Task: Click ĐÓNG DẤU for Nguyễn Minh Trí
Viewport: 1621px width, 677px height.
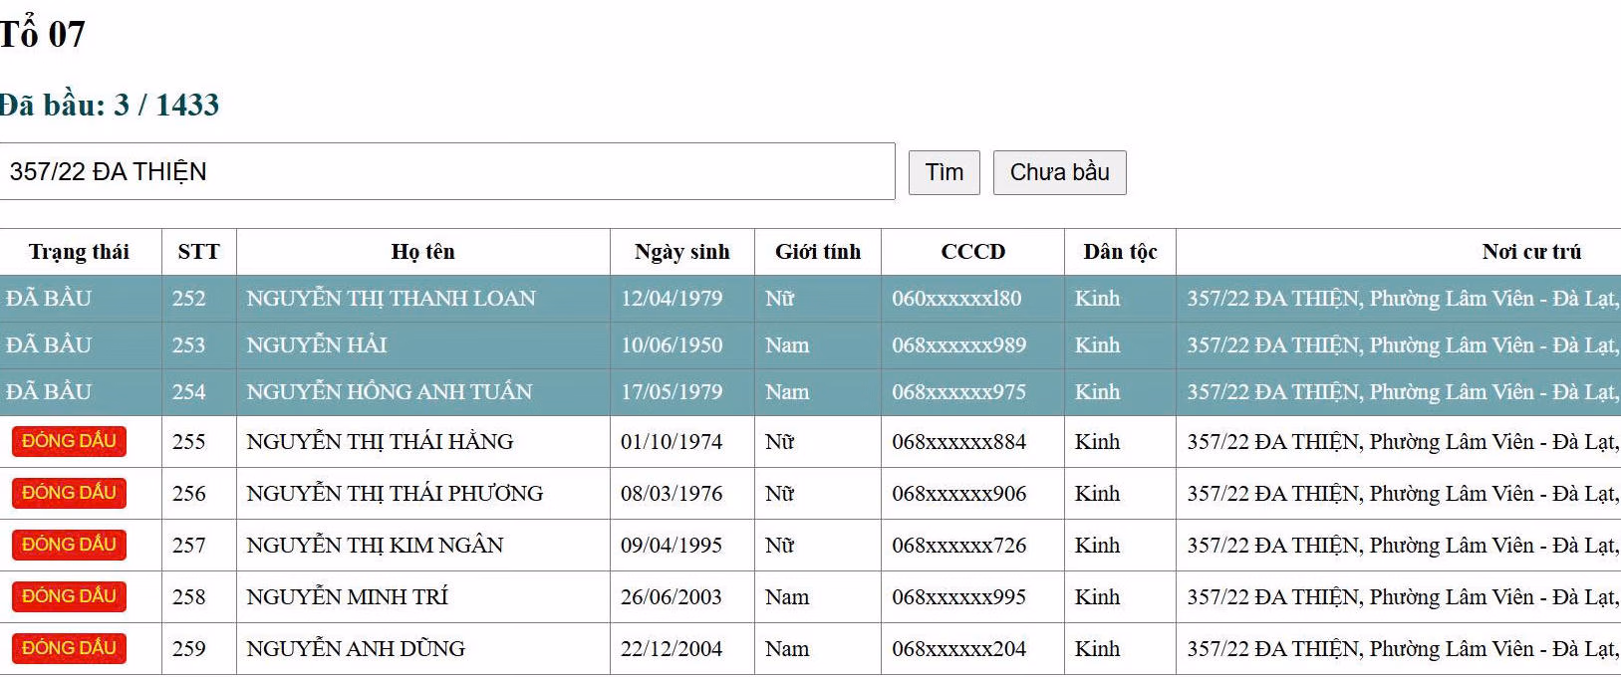Action: click(69, 596)
